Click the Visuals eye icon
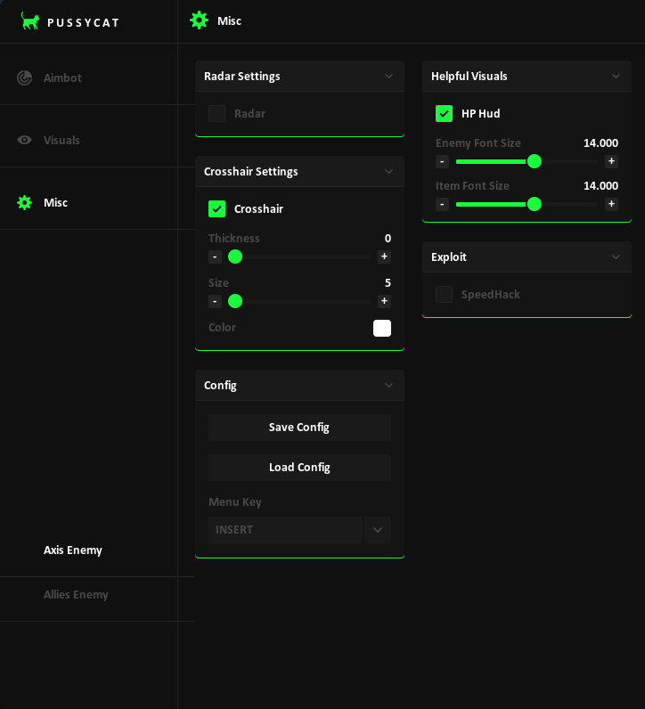Image resolution: width=645 pixels, height=709 pixels. (24, 140)
